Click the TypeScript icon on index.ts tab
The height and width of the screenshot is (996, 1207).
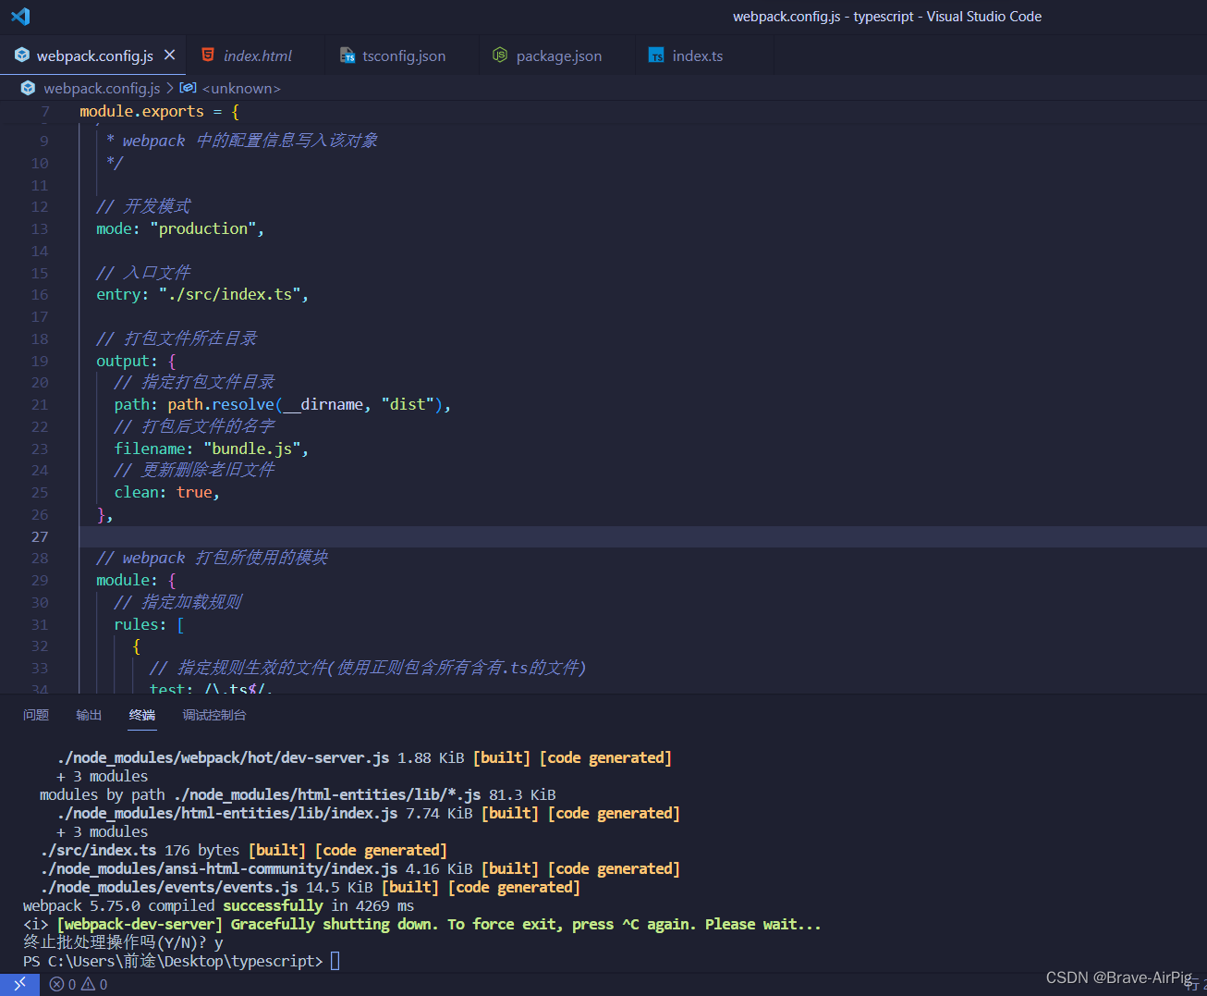[x=656, y=55]
